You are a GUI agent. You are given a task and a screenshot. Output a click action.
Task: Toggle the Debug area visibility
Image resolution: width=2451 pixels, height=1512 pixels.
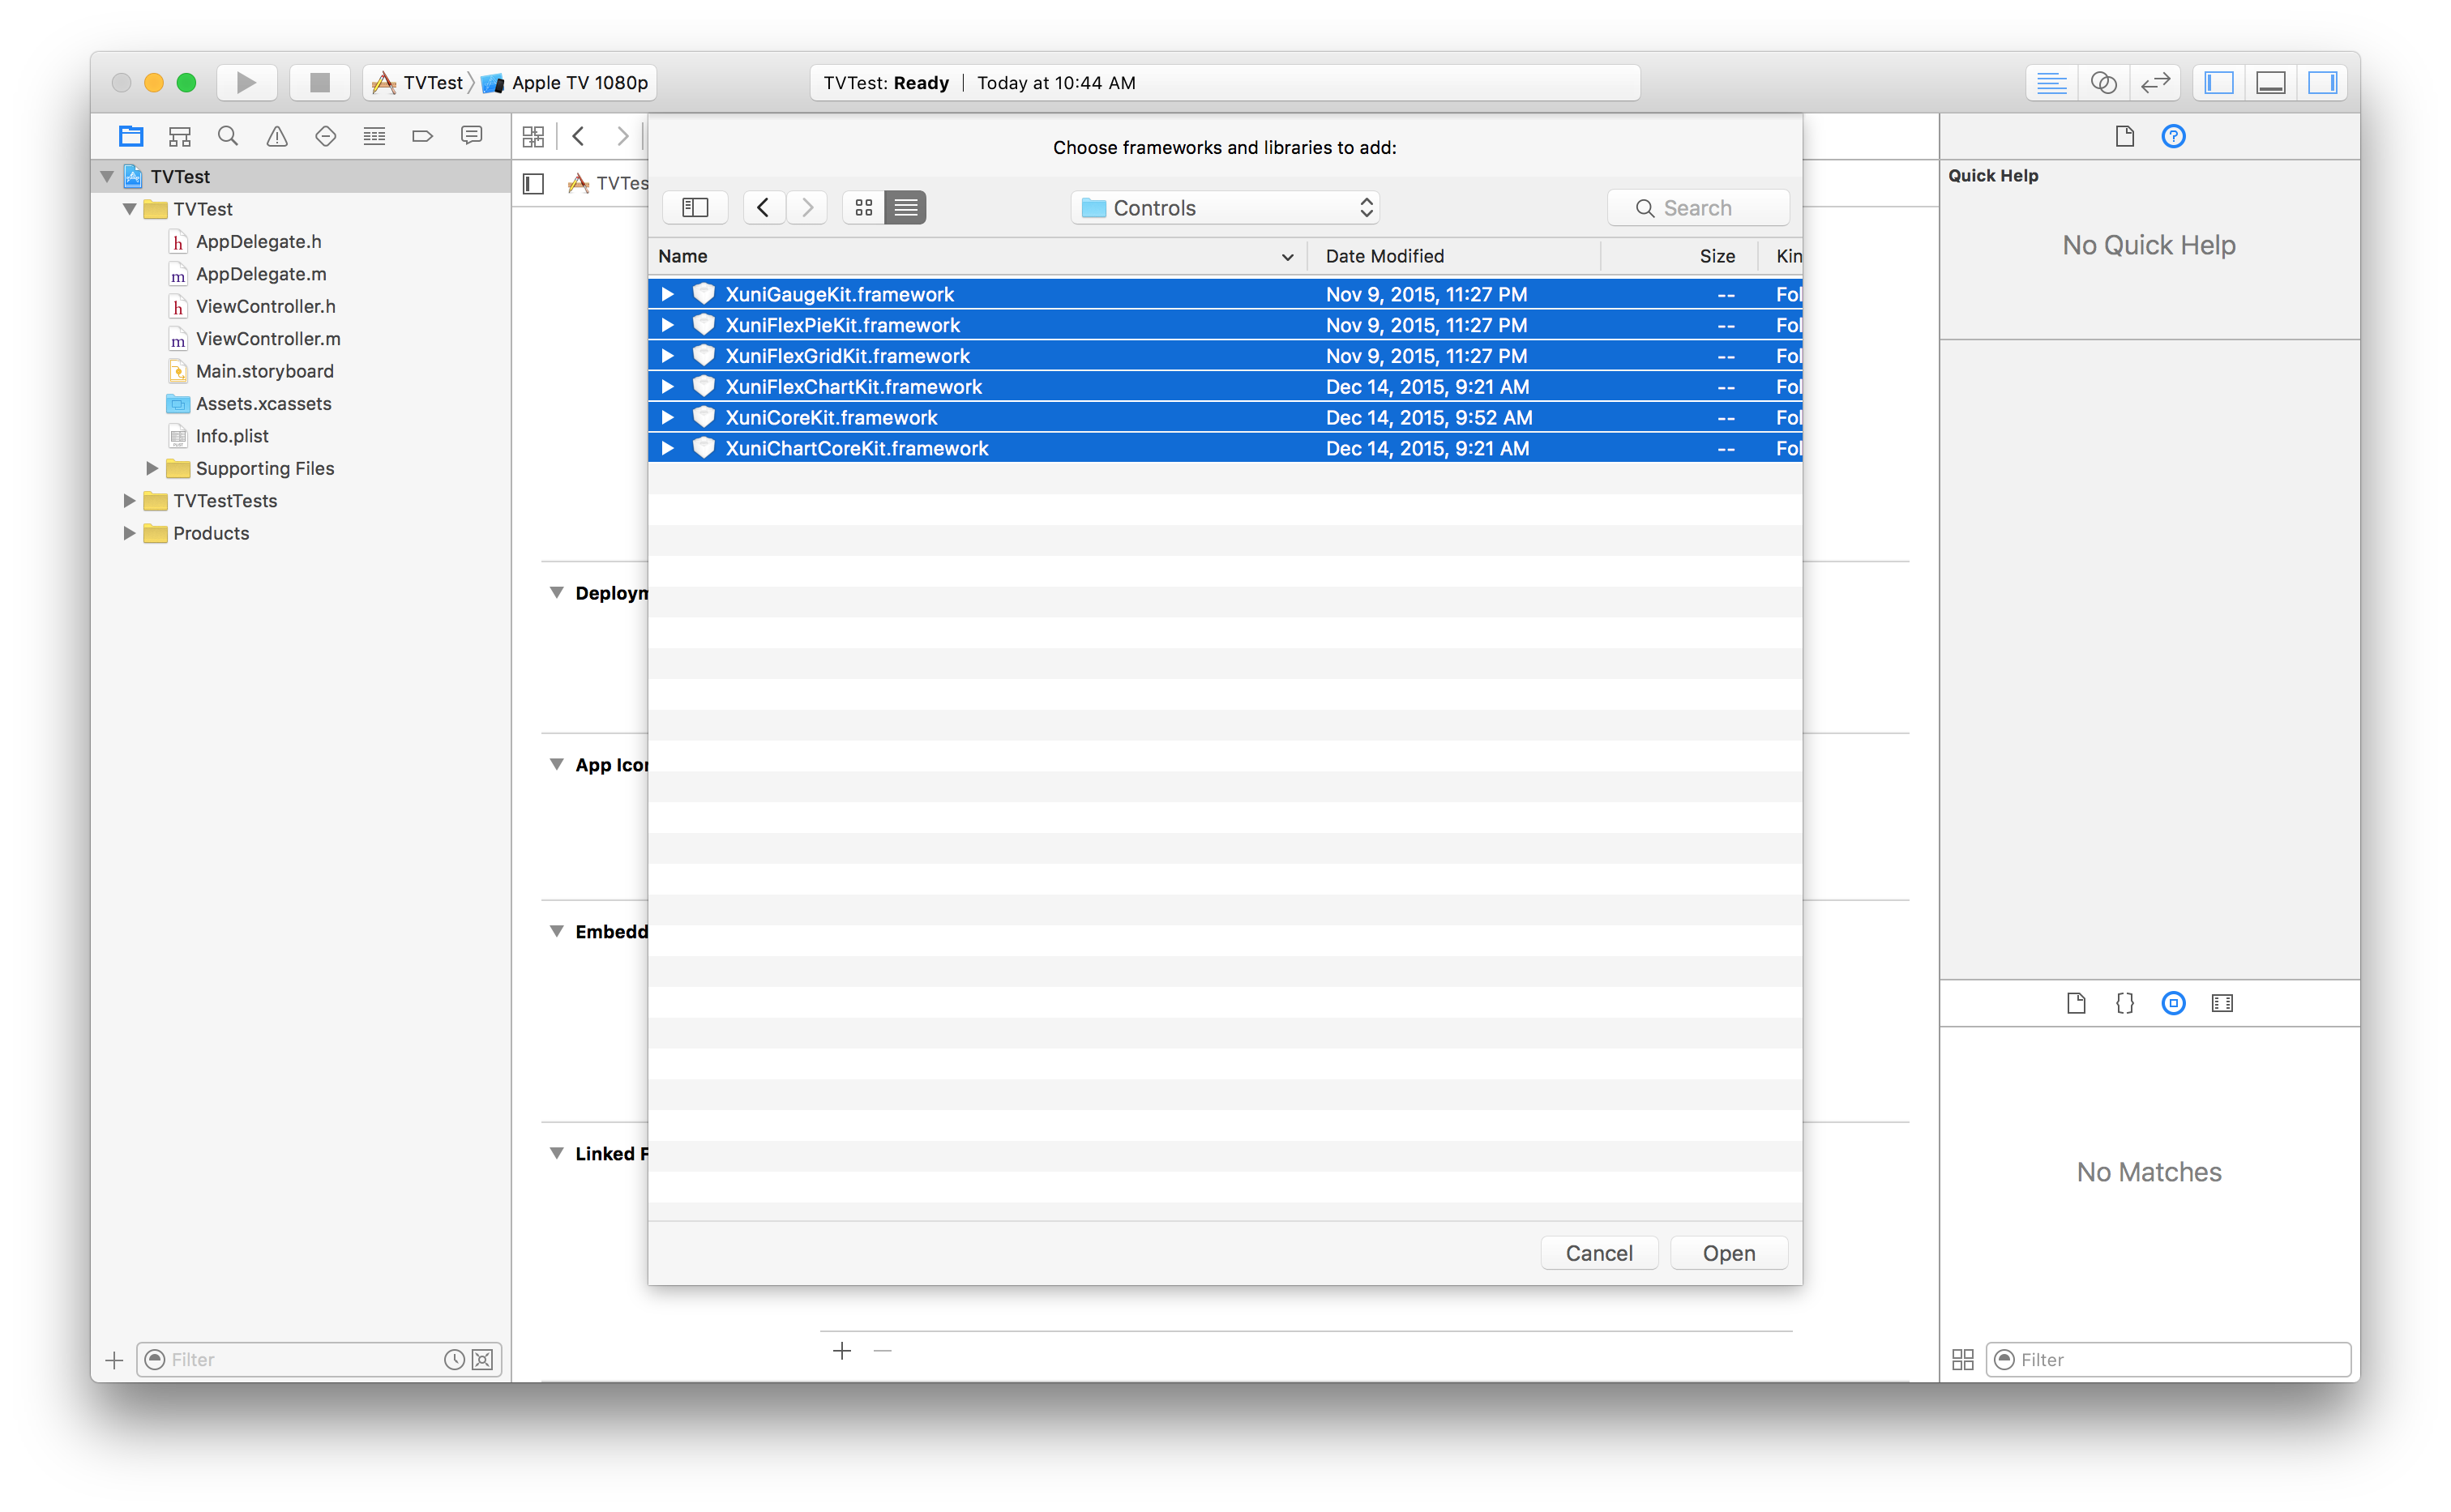[2271, 82]
